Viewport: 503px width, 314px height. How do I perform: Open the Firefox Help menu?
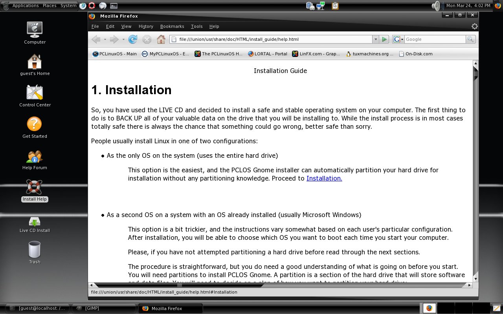pos(214,26)
